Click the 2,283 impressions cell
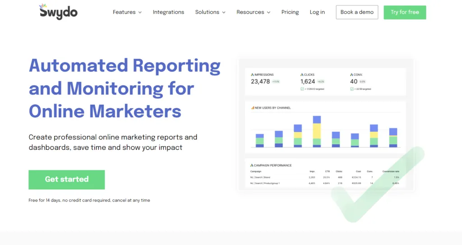The width and height of the screenshot is (462, 245). [x=312, y=177]
